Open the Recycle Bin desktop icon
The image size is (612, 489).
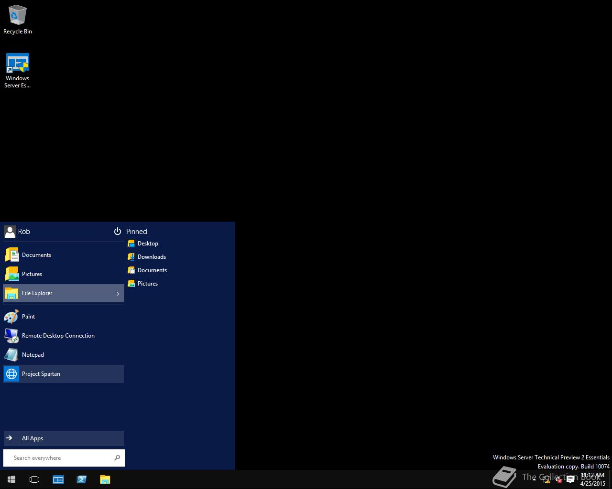pos(18,20)
